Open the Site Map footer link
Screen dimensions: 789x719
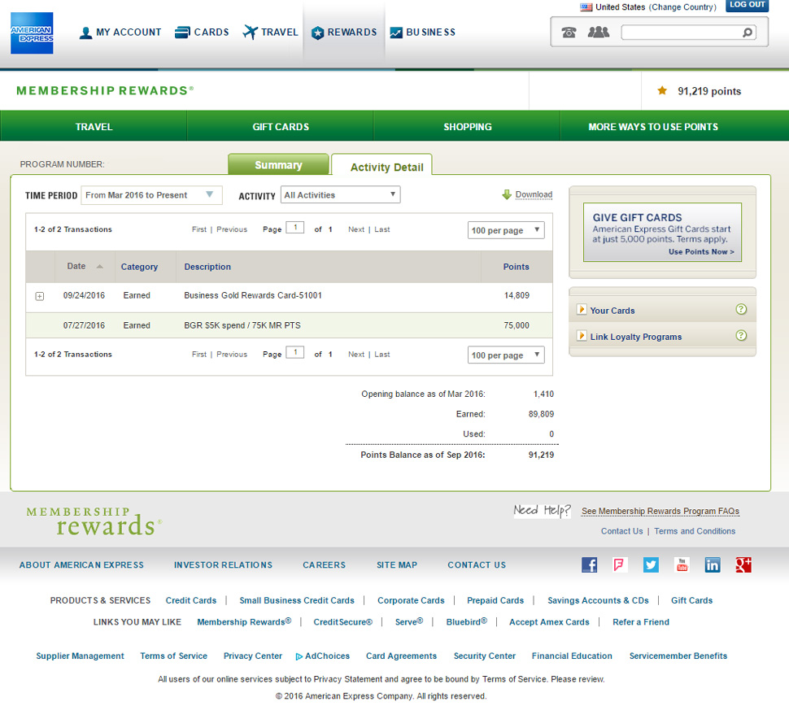pyautogui.click(x=396, y=565)
